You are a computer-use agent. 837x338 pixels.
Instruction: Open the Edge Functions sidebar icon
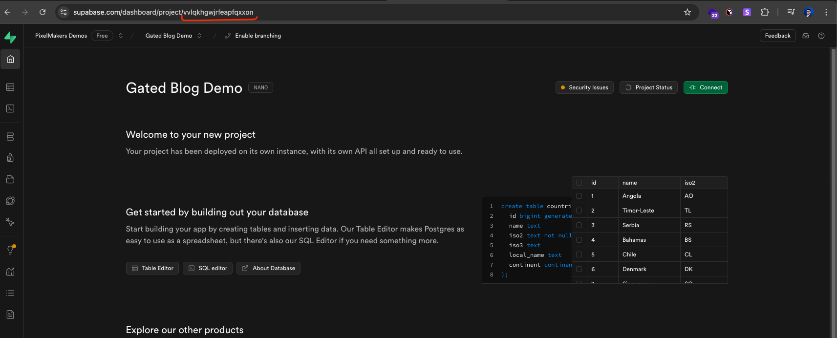[x=10, y=201]
